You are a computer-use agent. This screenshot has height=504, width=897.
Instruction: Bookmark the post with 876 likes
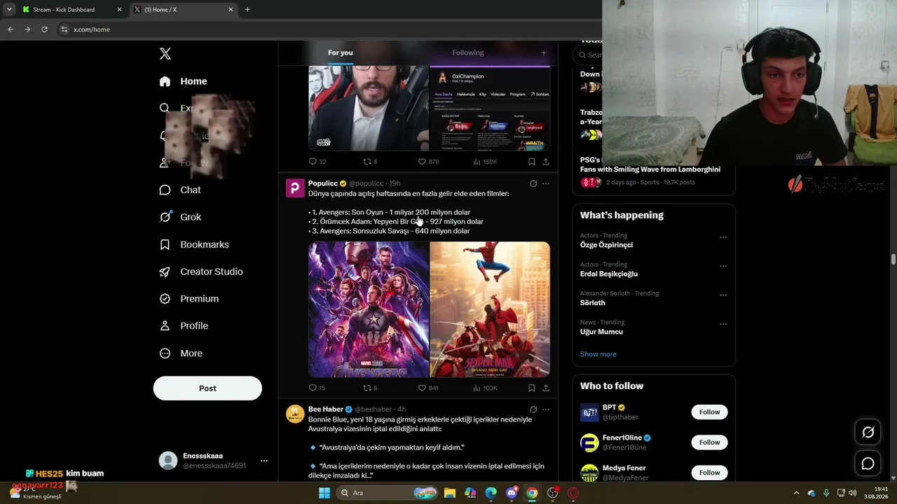pyautogui.click(x=532, y=162)
